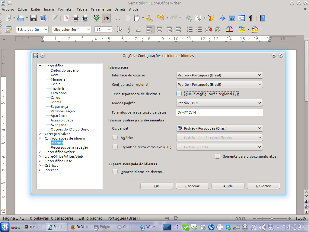309x232 pixels.
Task: Collapse the 'Configurações de idioma' tree node
Action: point(40,138)
